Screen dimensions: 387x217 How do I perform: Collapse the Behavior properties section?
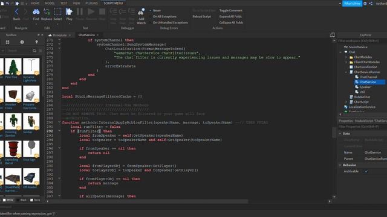coord(340,165)
